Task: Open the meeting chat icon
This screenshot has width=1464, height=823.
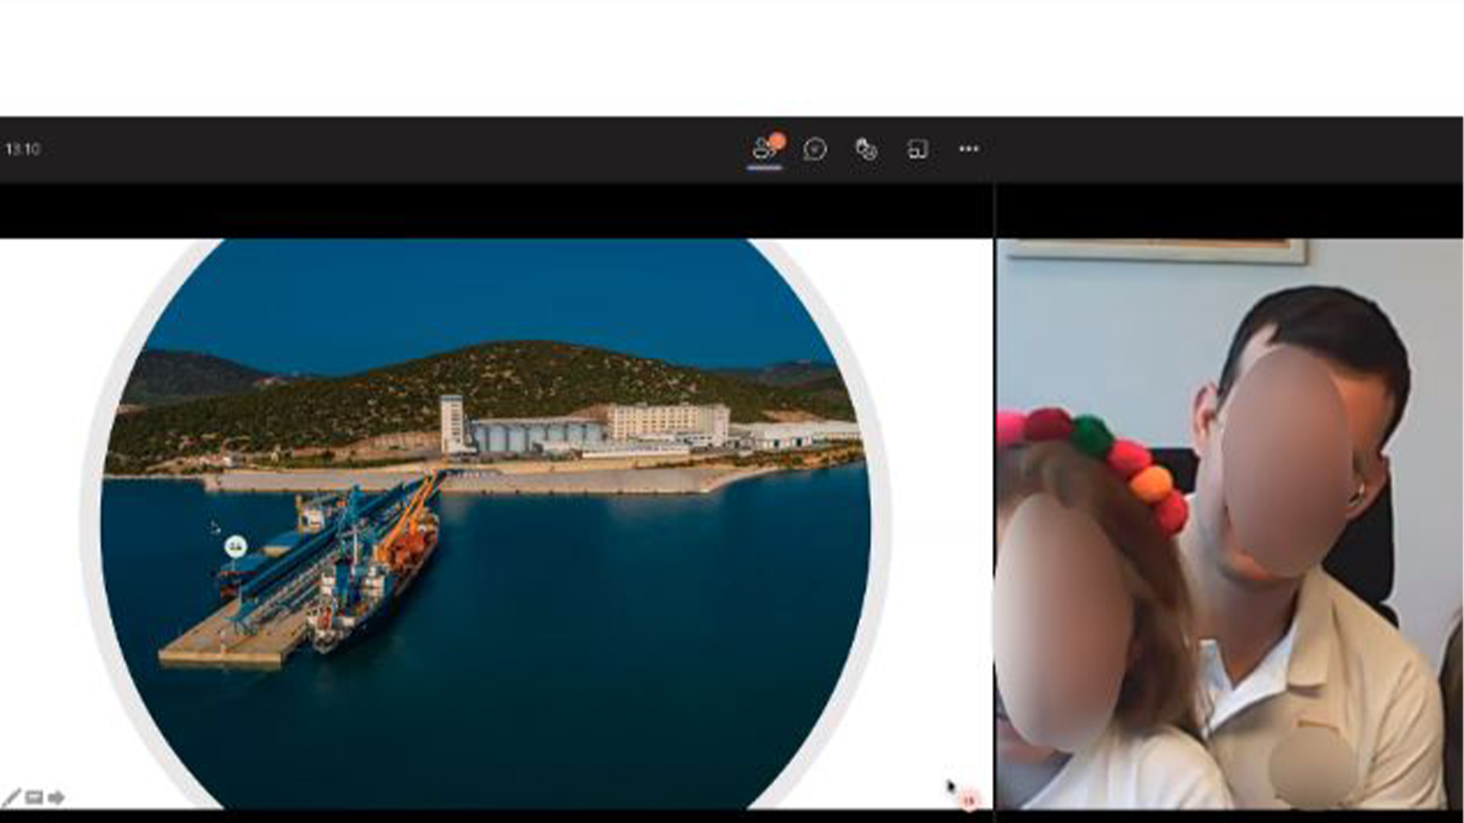Action: pyautogui.click(x=815, y=149)
